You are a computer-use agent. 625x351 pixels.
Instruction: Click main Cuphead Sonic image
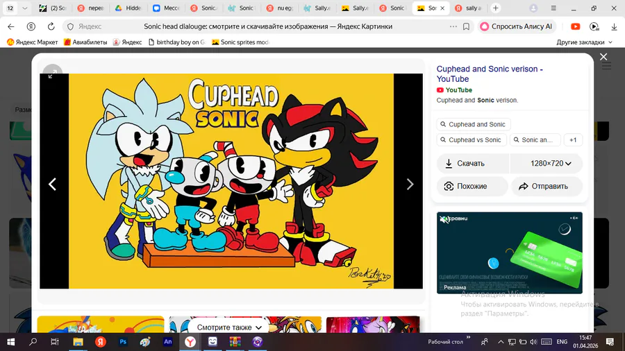[x=231, y=181]
